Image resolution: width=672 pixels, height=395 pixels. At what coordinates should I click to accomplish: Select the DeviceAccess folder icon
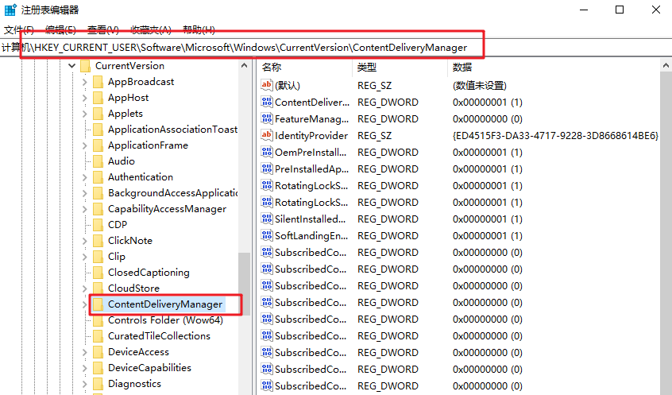pyautogui.click(x=98, y=351)
